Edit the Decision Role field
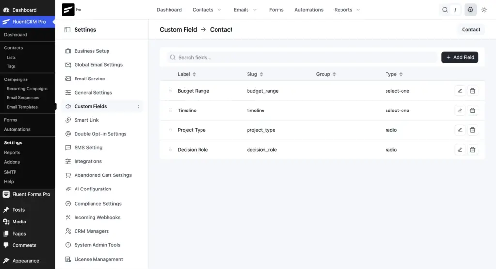This screenshot has height=269, width=496. 460,150
